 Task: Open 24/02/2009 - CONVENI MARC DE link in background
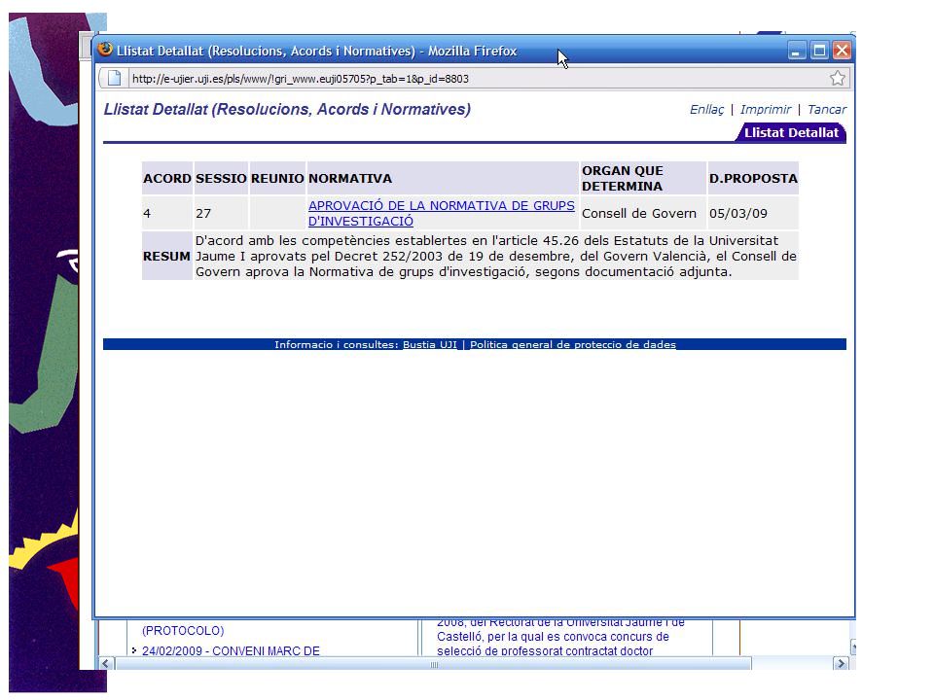point(231,650)
